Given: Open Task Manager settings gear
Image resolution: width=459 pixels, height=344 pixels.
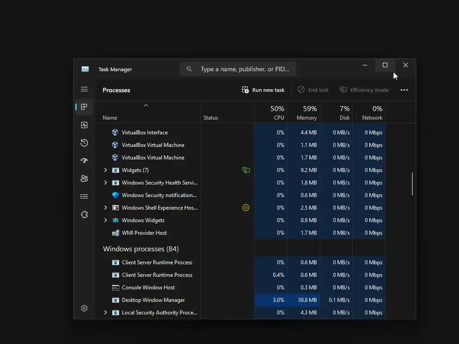Looking at the screenshot, I should pyautogui.click(x=84, y=308).
